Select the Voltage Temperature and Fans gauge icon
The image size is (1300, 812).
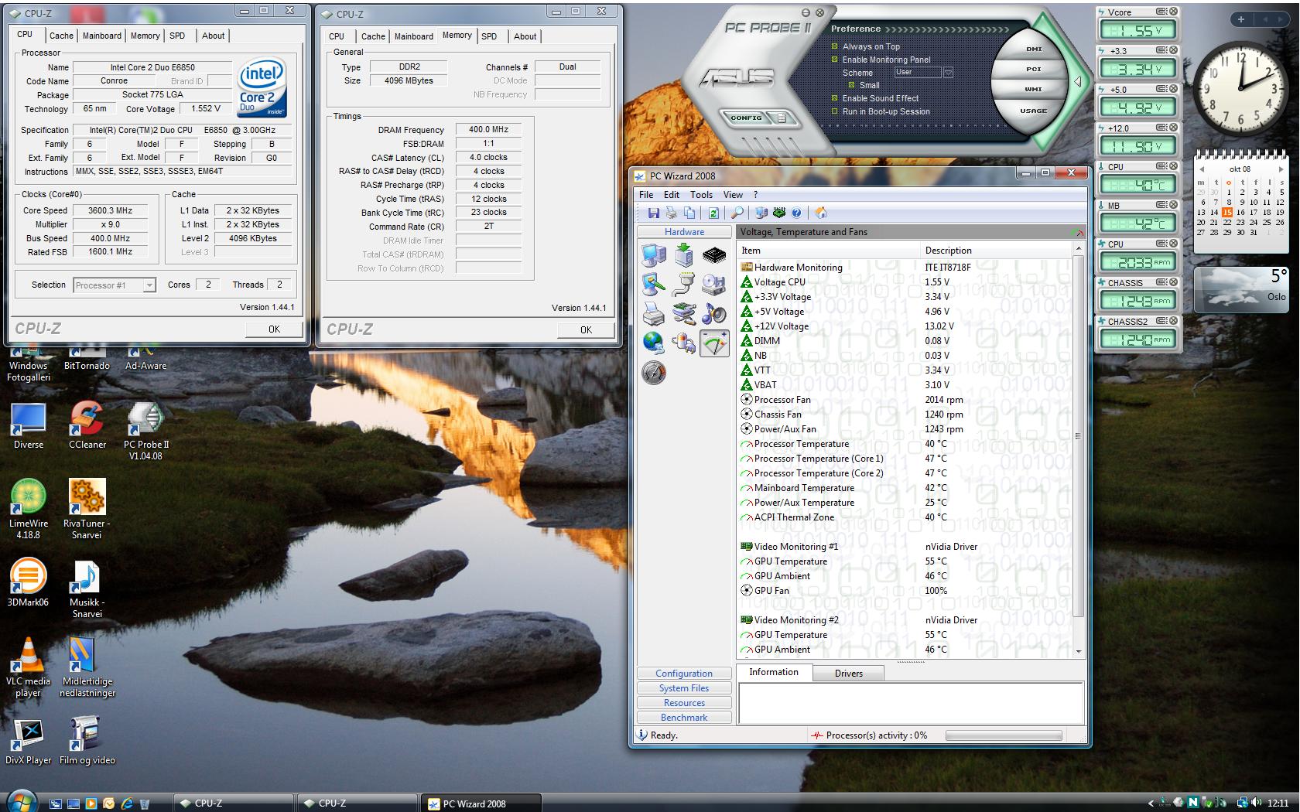(x=714, y=343)
